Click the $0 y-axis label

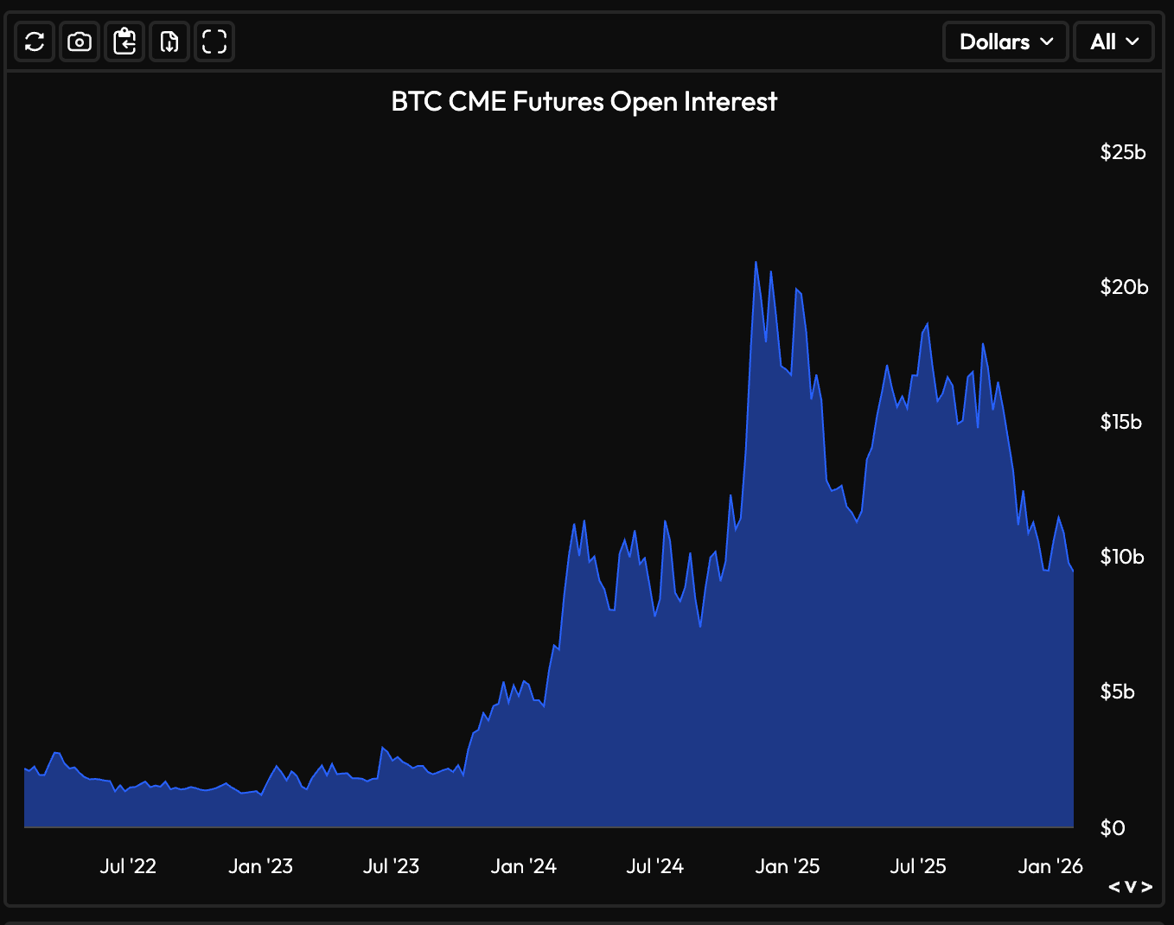(x=1113, y=828)
